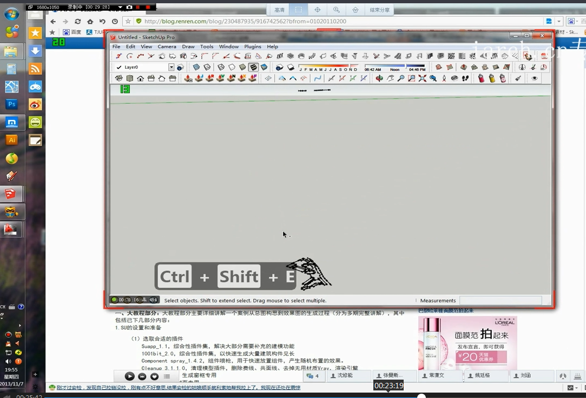Open browser history clock icon
Image resolution: width=586 pixels, height=398 pixels.
pyautogui.click(x=115, y=21)
